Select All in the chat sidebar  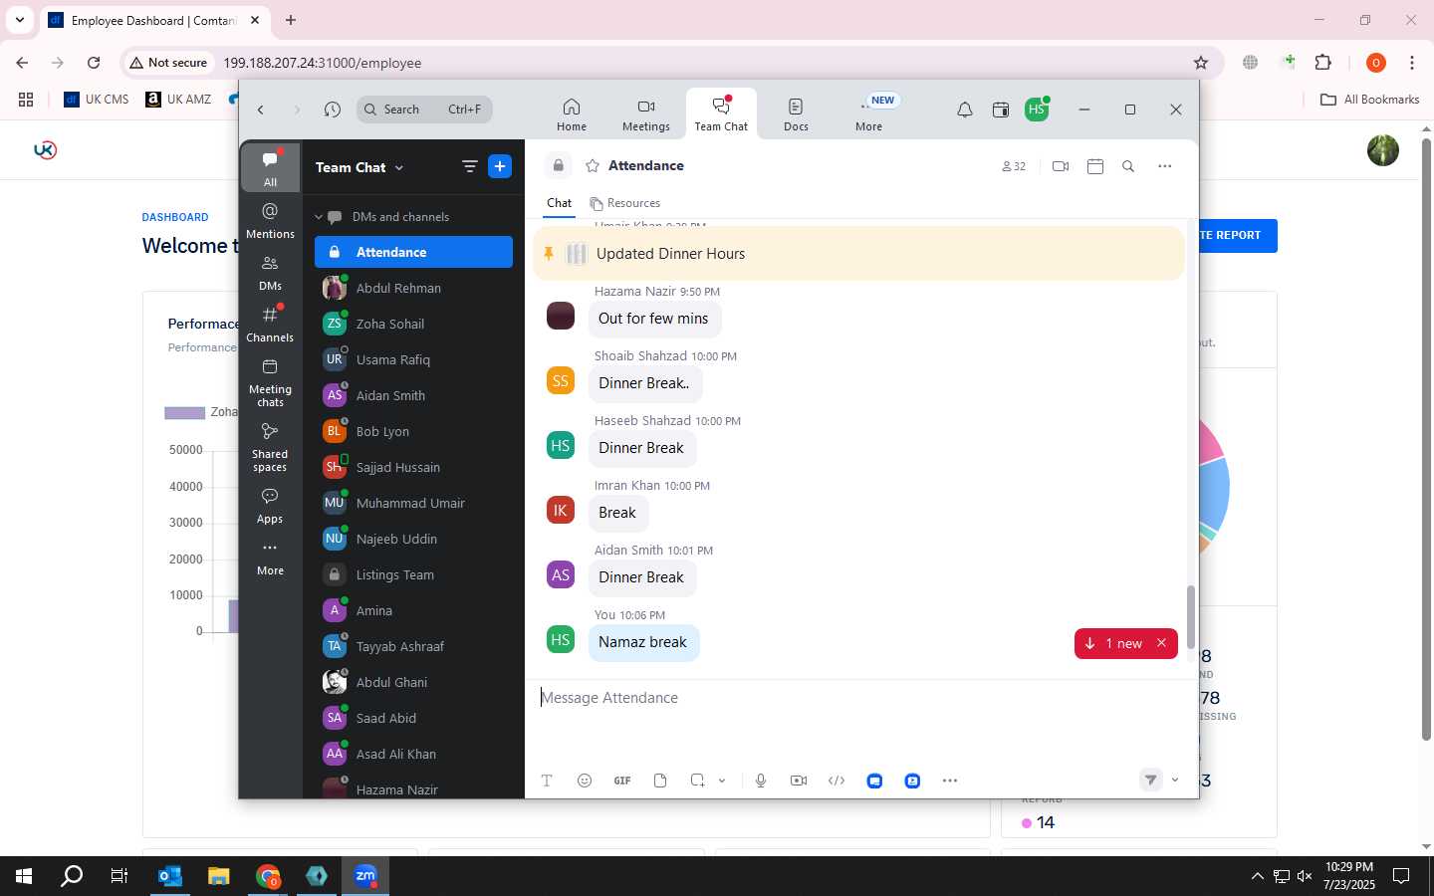270,167
